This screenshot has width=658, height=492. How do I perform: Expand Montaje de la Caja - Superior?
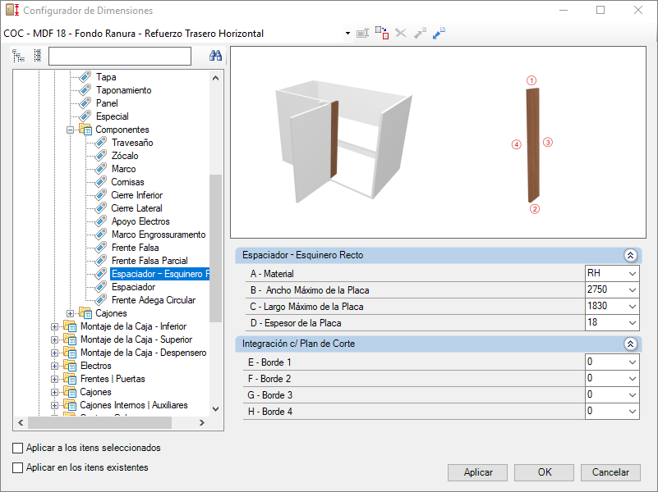pos(54,339)
